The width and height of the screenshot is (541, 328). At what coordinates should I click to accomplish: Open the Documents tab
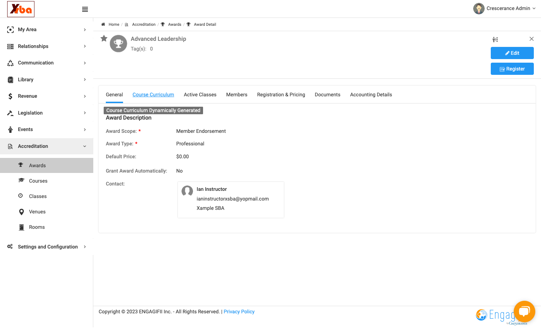pos(328,95)
